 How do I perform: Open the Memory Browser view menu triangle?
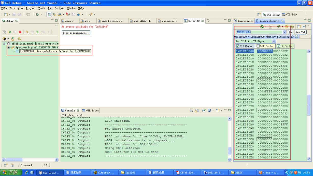coord(309,25)
